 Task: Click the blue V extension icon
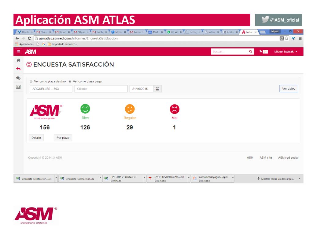293,38
